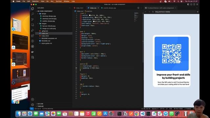Click the split editor right icon

(x=138, y=8)
